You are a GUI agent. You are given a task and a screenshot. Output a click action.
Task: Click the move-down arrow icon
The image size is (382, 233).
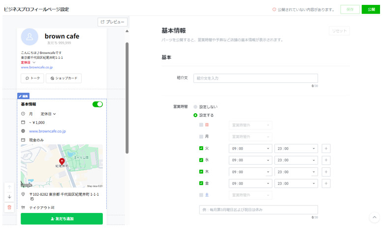[x=9, y=197]
